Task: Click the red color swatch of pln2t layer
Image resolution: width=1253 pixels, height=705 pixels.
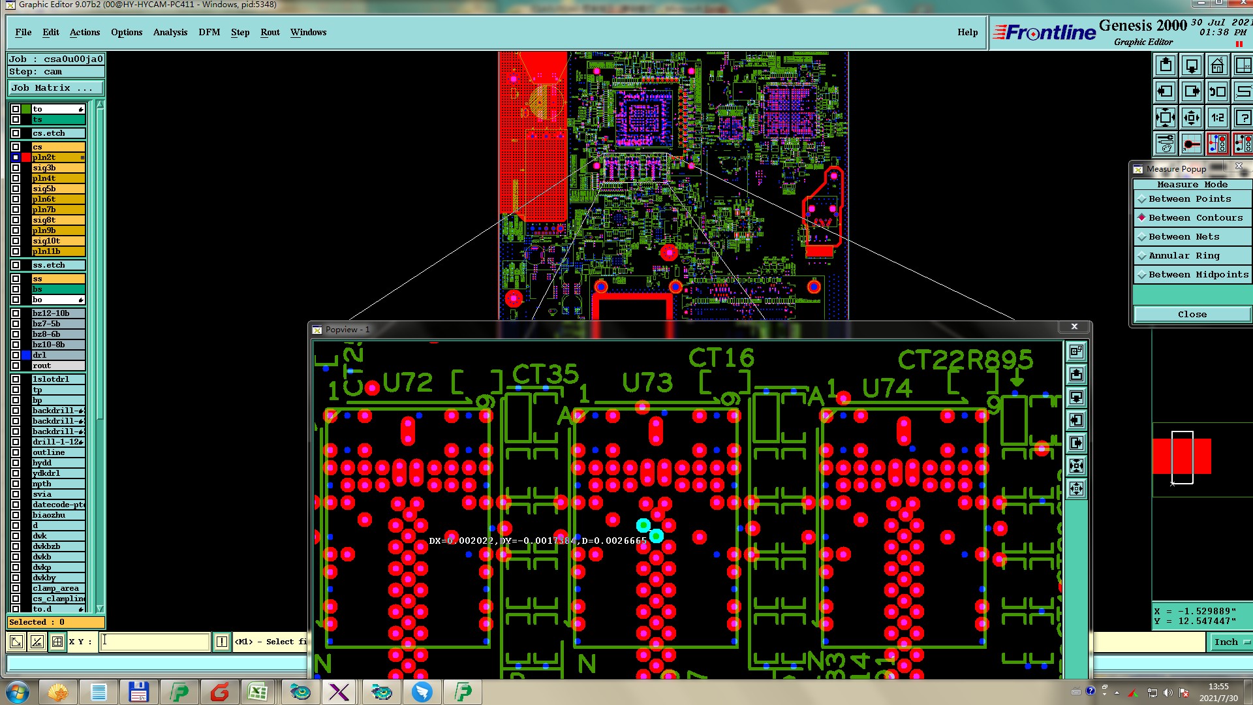Action: pyautogui.click(x=26, y=157)
